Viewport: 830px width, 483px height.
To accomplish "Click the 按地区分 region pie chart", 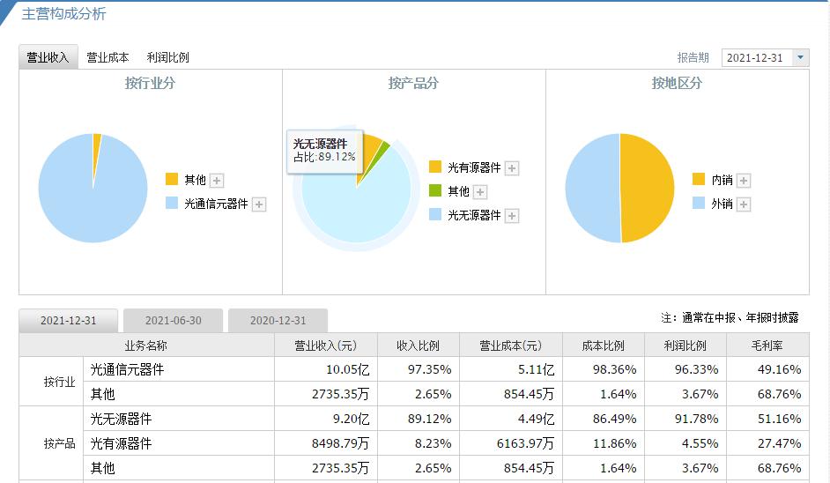I will click(x=619, y=188).
